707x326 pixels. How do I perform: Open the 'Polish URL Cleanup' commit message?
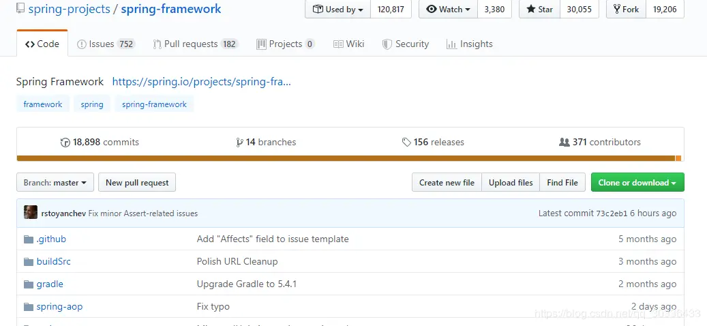[237, 261]
